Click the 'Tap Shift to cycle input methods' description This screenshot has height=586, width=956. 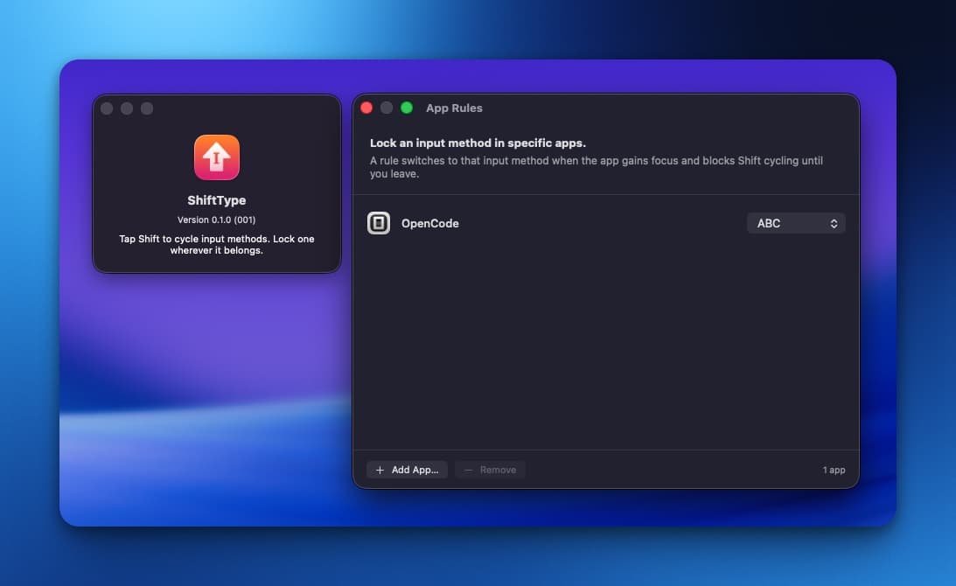[x=216, y=245]
